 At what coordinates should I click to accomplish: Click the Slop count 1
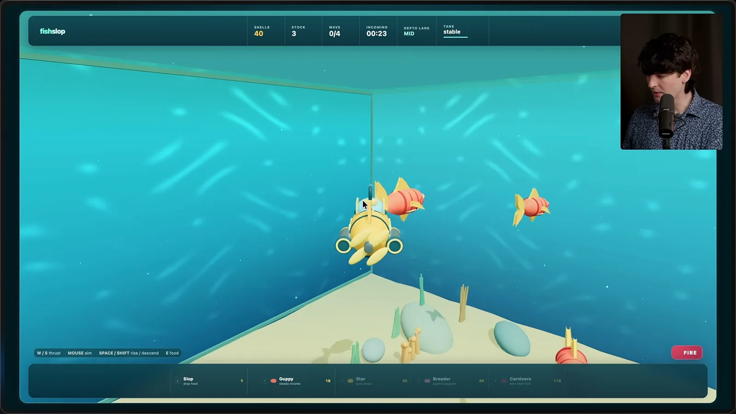click(241, 381)
